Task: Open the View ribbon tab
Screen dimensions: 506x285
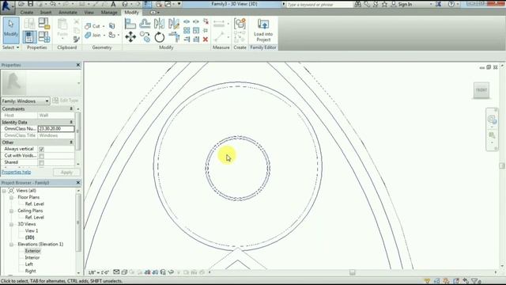Action: 89,13
